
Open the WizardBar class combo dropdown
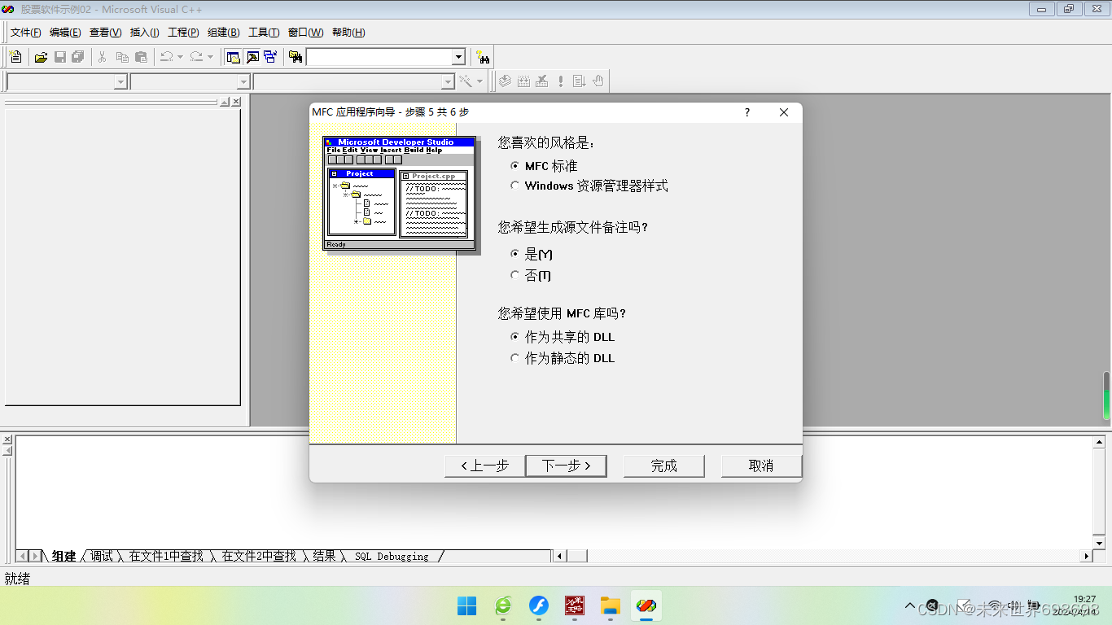[x=120, y=82]
